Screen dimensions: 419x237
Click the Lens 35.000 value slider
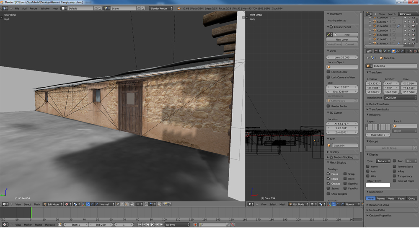(x=342, y=57)
